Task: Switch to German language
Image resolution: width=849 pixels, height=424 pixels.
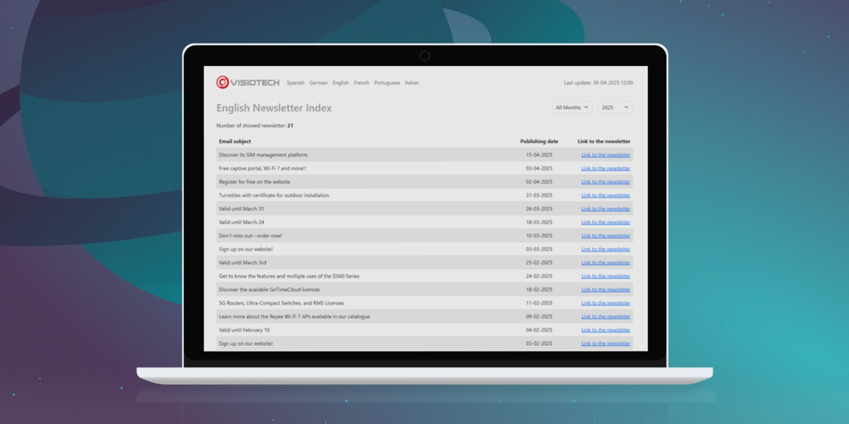Action: click(318, 83)
